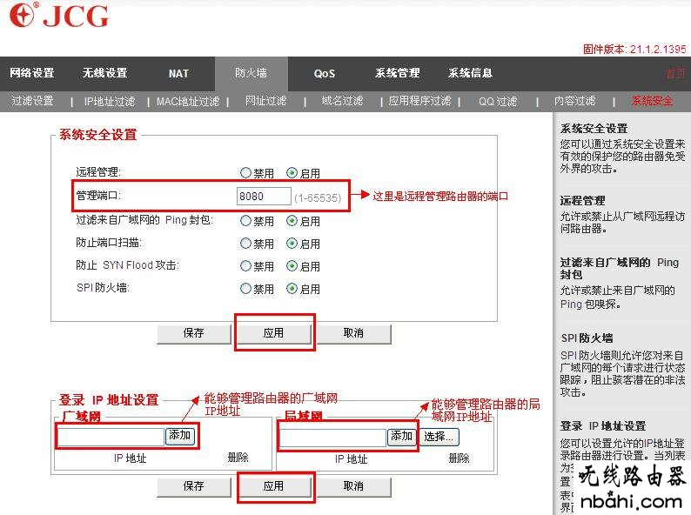Click 取消 under 系统安全设置
The height and width of the screenshot is (515, 691).
[x=354, y=333]
